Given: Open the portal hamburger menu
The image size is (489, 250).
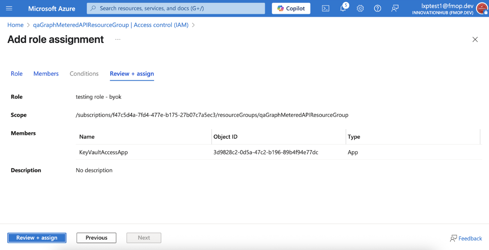Looking at the screenshot, I should click(9, 8).
